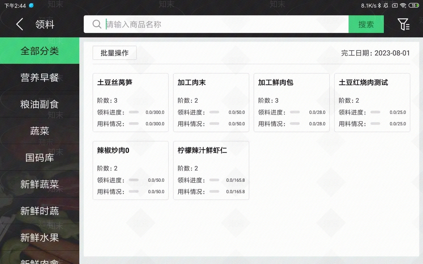Open the 完工日期 2023-08-01 date selector

pos(375,53)
